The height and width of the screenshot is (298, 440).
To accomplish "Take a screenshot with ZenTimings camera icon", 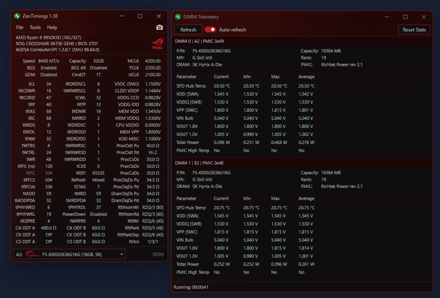I will click(159, 27).
